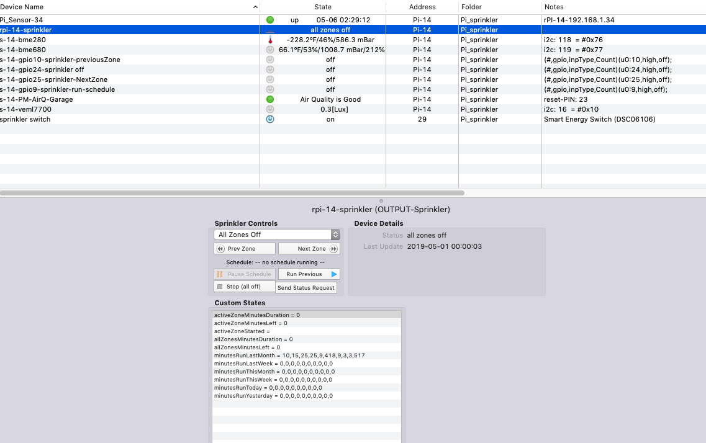706x443 pixels.
Task: Click the power icon for s-14-gpio10-sprinkler-previousZone
Action: click(x=269, y=60)
